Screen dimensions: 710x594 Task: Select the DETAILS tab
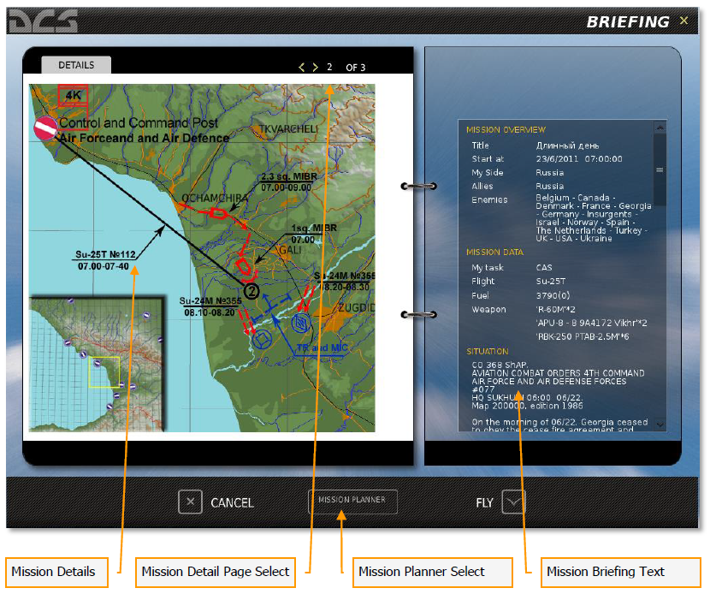(x=76, y=65)
